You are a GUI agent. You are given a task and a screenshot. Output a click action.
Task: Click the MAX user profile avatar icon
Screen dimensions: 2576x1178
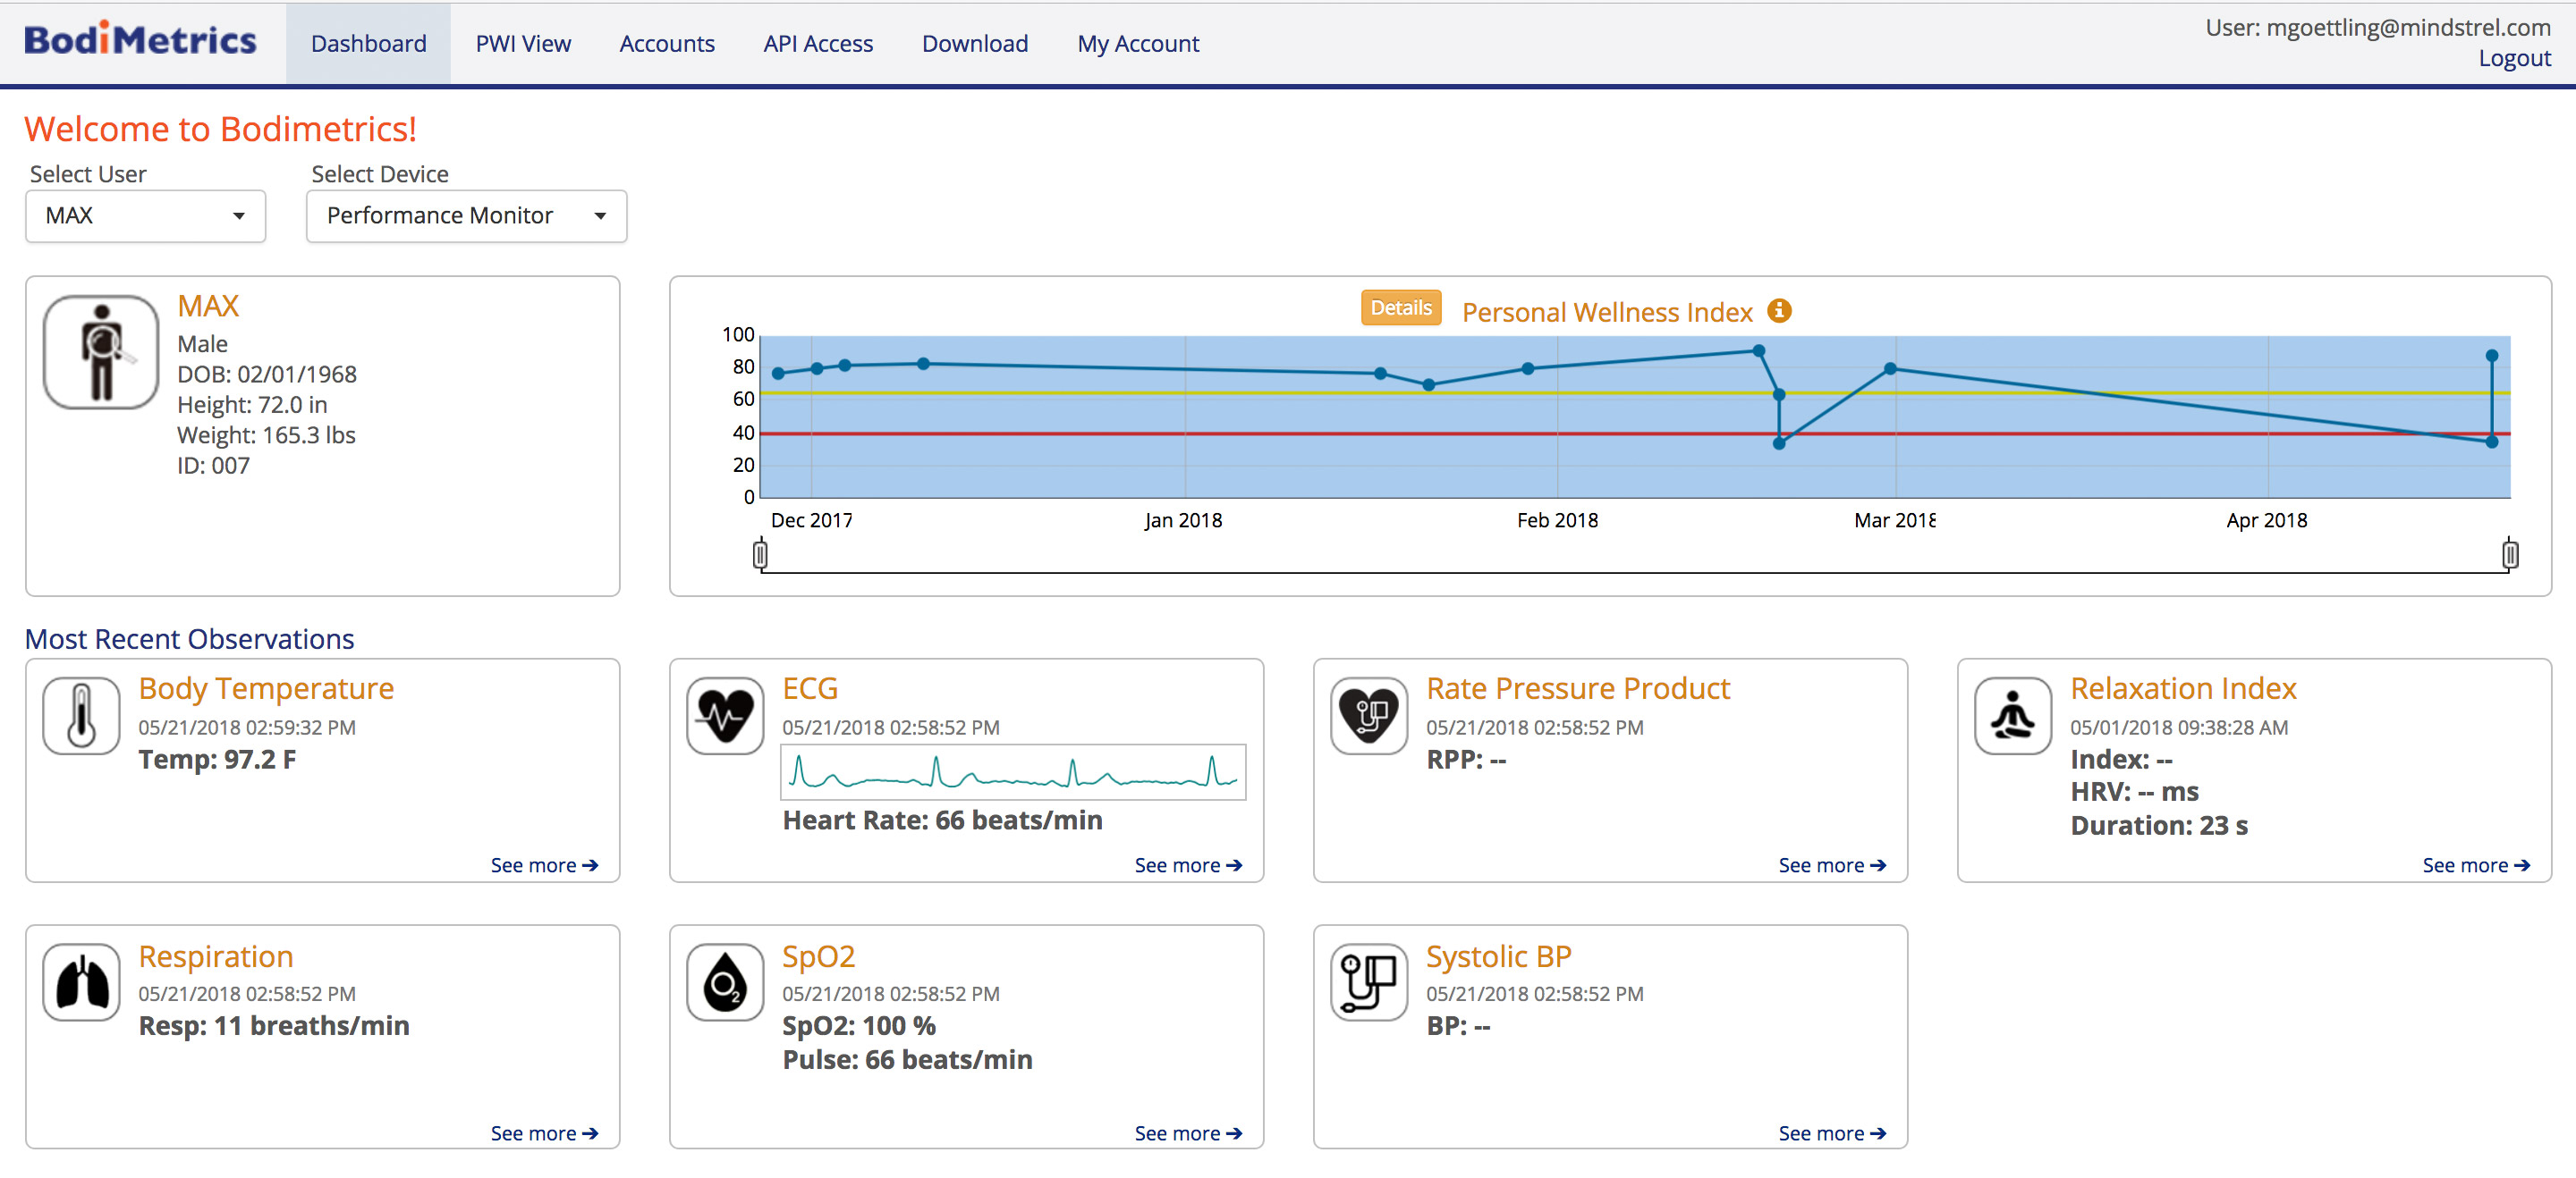pyautogui.click(x=101, y=351)
